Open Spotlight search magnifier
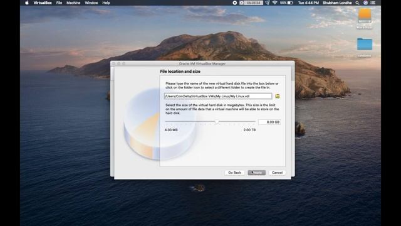The width and height of the screenshot is (401, 226). click(x=357, y=3)
